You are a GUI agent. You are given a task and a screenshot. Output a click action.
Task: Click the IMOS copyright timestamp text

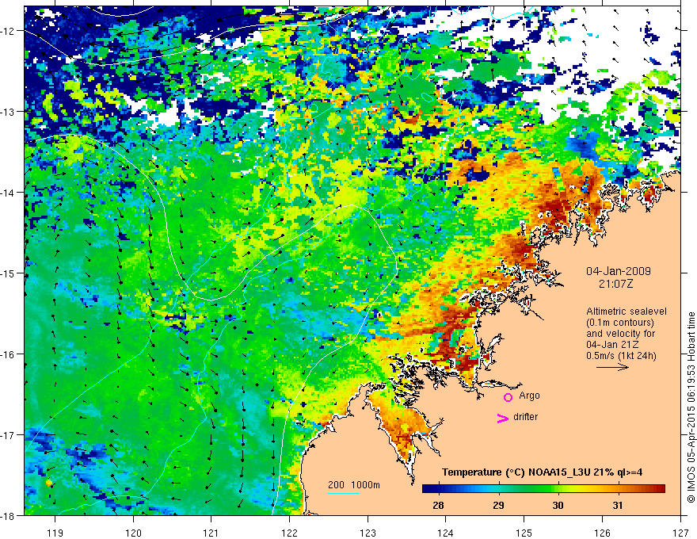(x=691, y=407)
